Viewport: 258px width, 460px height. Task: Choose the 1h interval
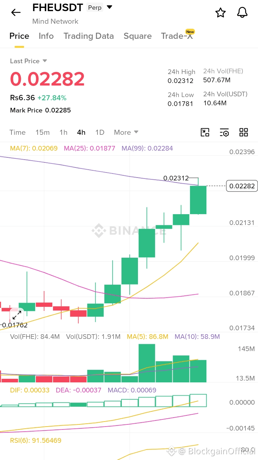[63, 132]
